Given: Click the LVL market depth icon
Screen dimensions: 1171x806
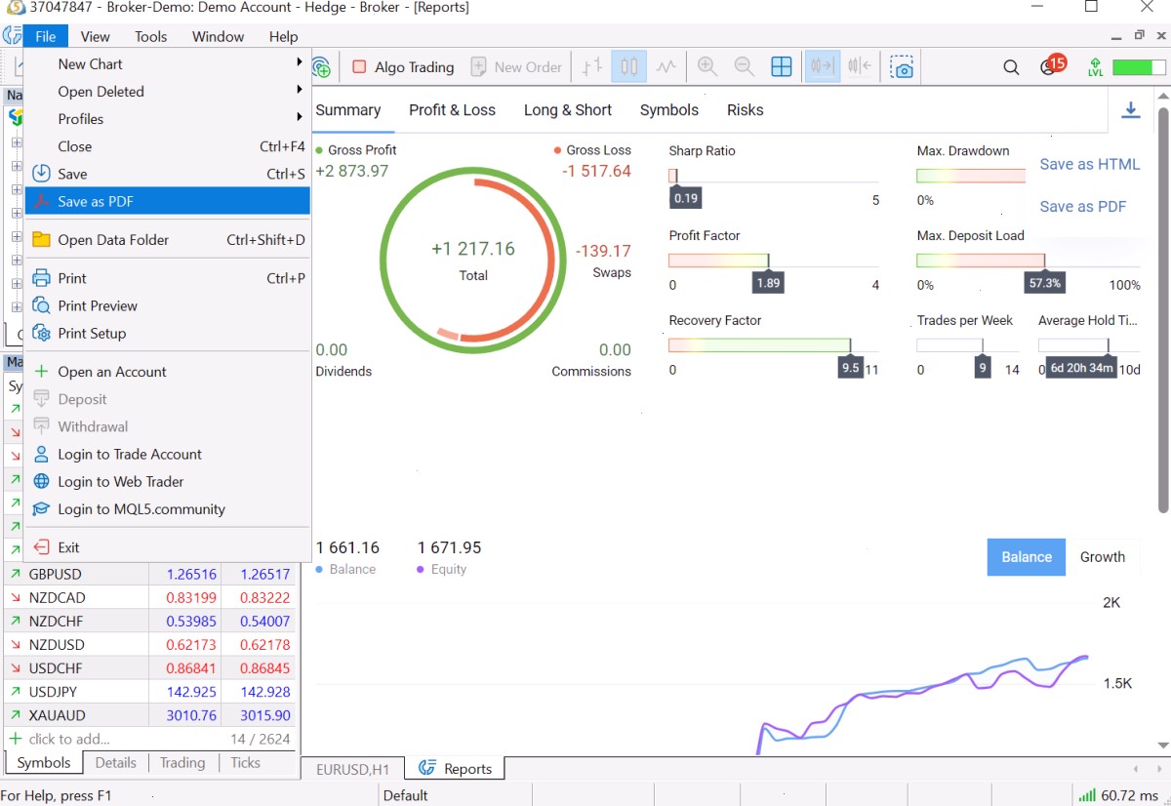Looking at the screenshot, I should tap(1095, 67).
